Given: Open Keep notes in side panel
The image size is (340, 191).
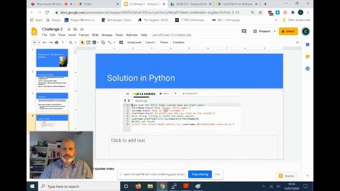Looking at the screenshot, I should click(x=308, y=57).
